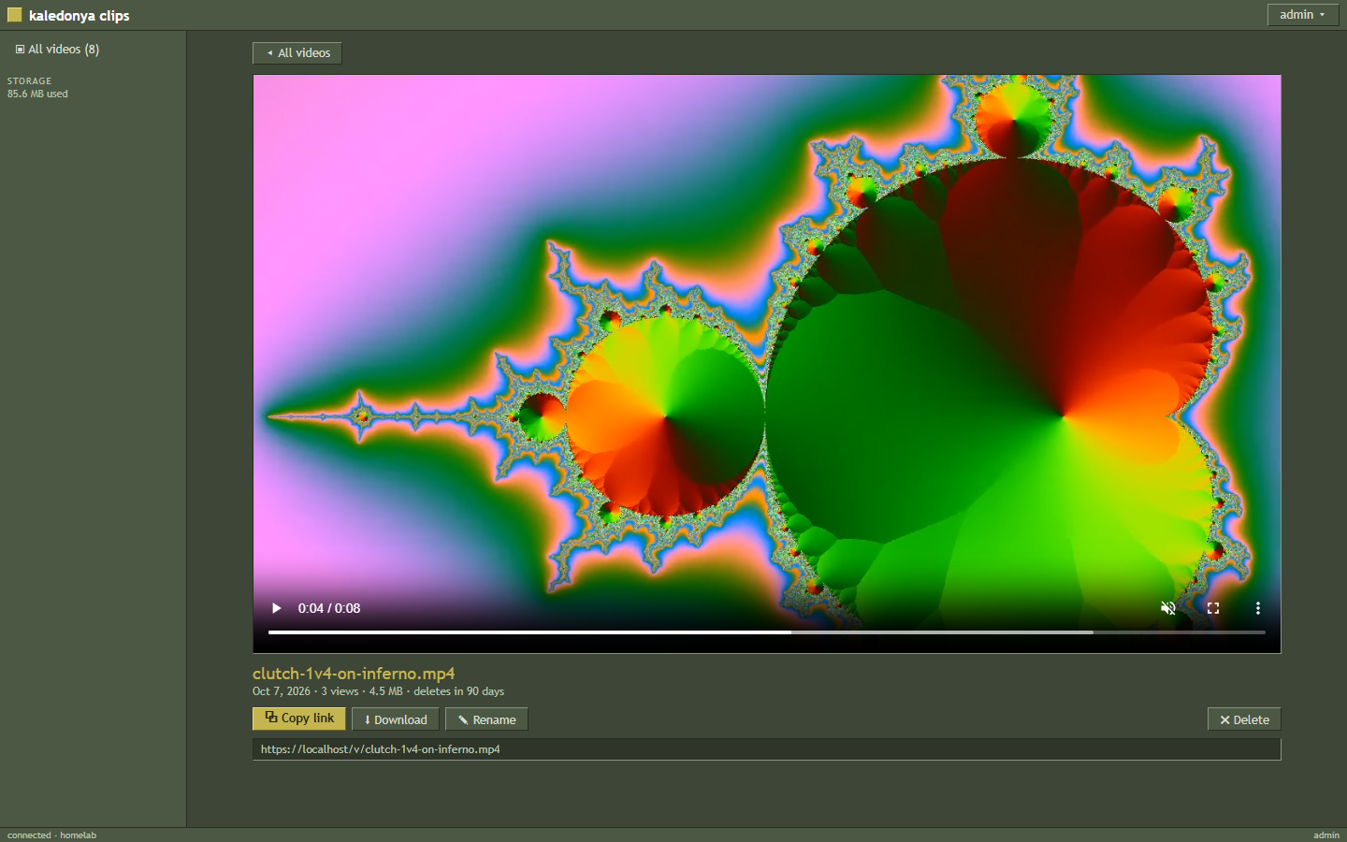Enter fullscreen using the fullscreen icon
This screenshot has height=842, width=1347.
coord(1213,608)
